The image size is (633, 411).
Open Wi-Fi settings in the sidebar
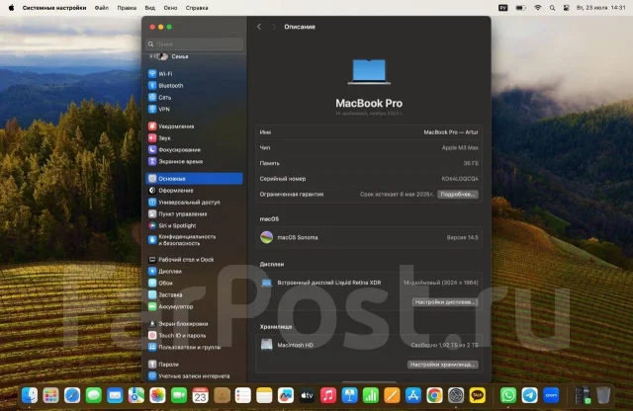click(x=194, y=74)
